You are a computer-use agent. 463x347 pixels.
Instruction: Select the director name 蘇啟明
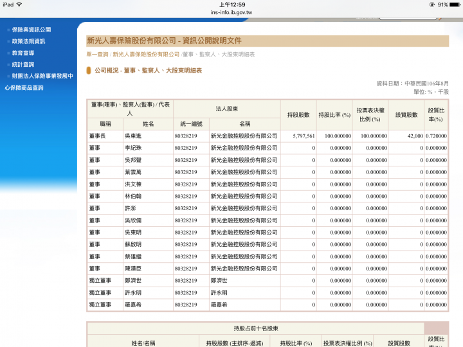tap(133, 244)
